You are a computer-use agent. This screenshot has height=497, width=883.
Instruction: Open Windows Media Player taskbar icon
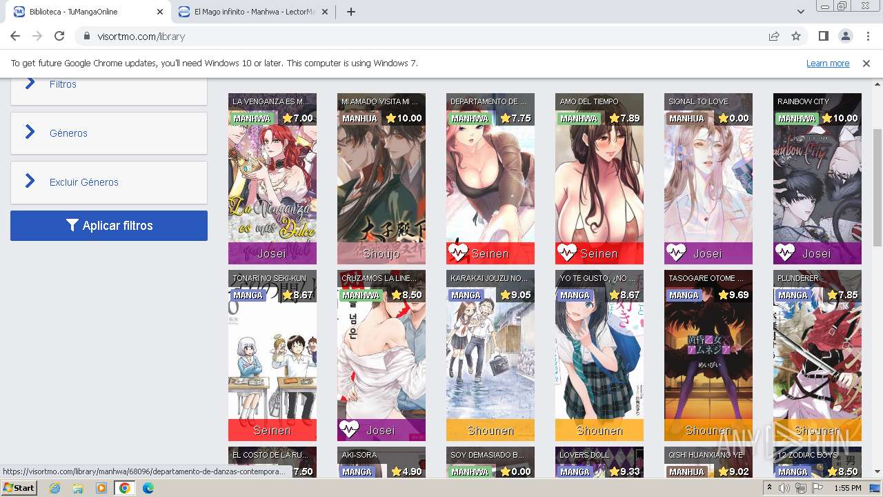click(101, 488)
